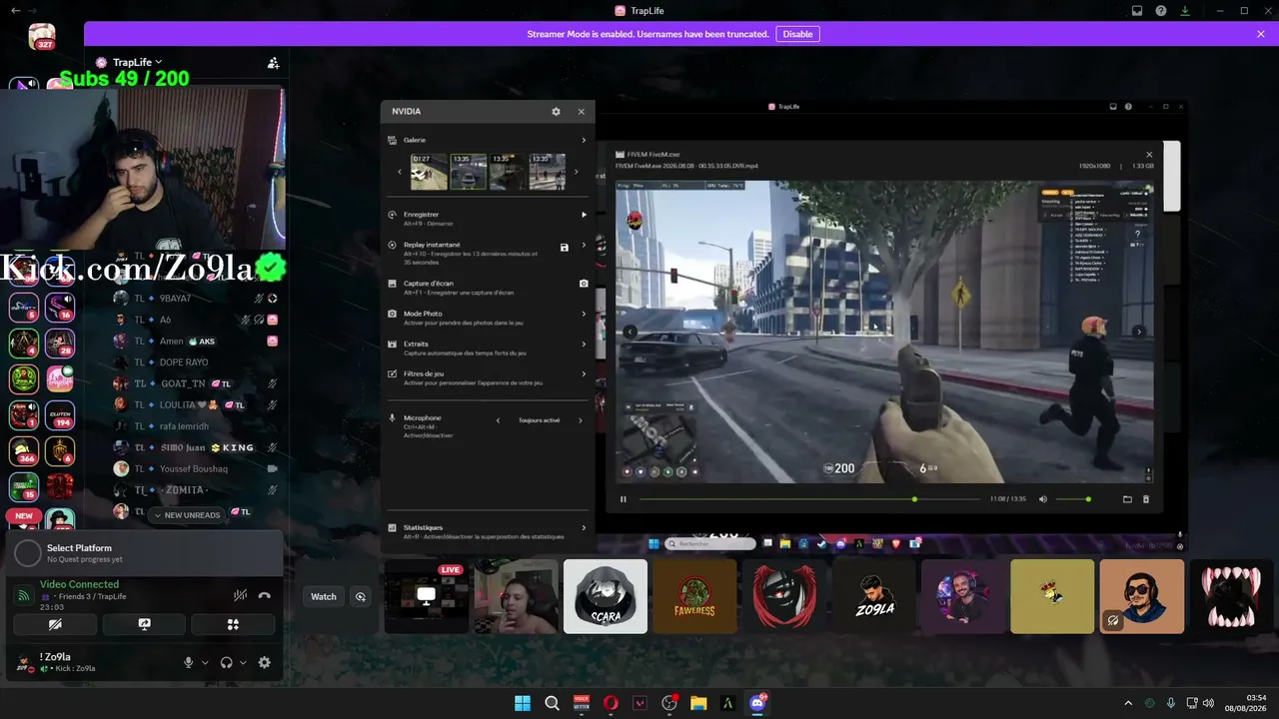The height and width of the screenshot is (719, 1279).
Task: Select member Youssef Boushaq in list
Action: 195,468
